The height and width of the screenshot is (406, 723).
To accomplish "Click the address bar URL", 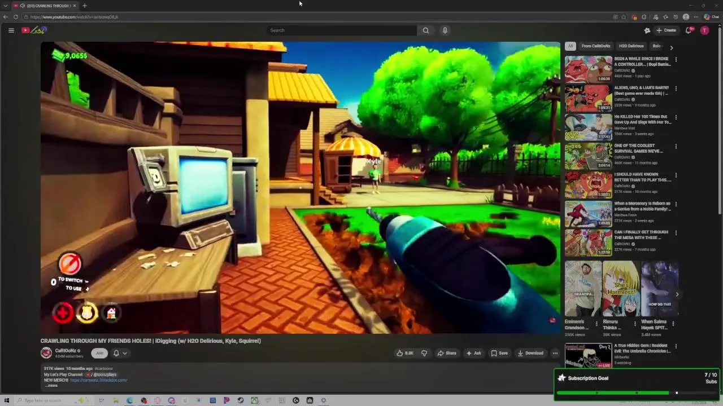I will 74,17.
